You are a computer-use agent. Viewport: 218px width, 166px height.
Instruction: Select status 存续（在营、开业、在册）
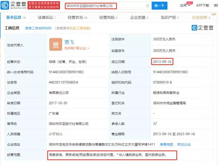pos(68,62)
